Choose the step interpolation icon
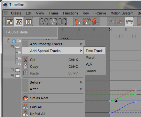The width and height of the screenshot is (141, 117). pos(120,22)
